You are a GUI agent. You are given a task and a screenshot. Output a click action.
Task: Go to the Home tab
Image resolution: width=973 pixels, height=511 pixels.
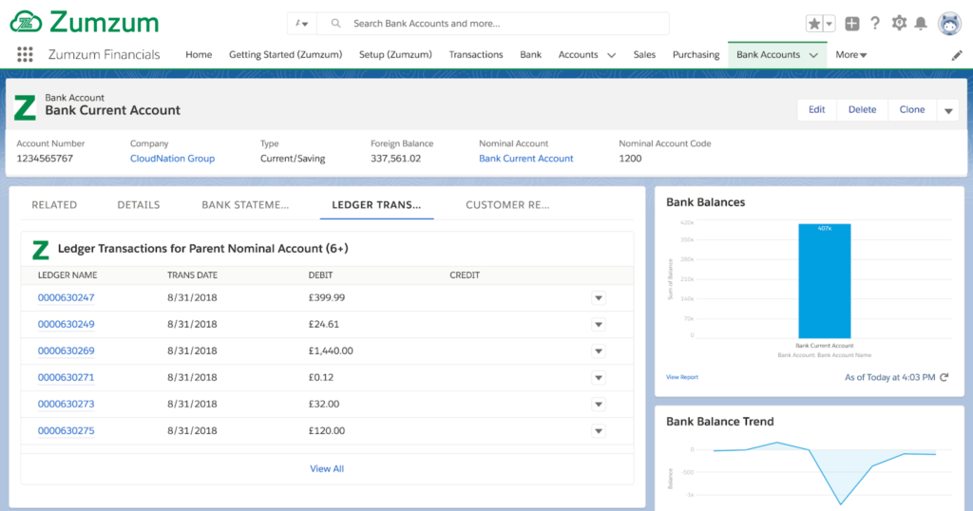coord(199,54)
